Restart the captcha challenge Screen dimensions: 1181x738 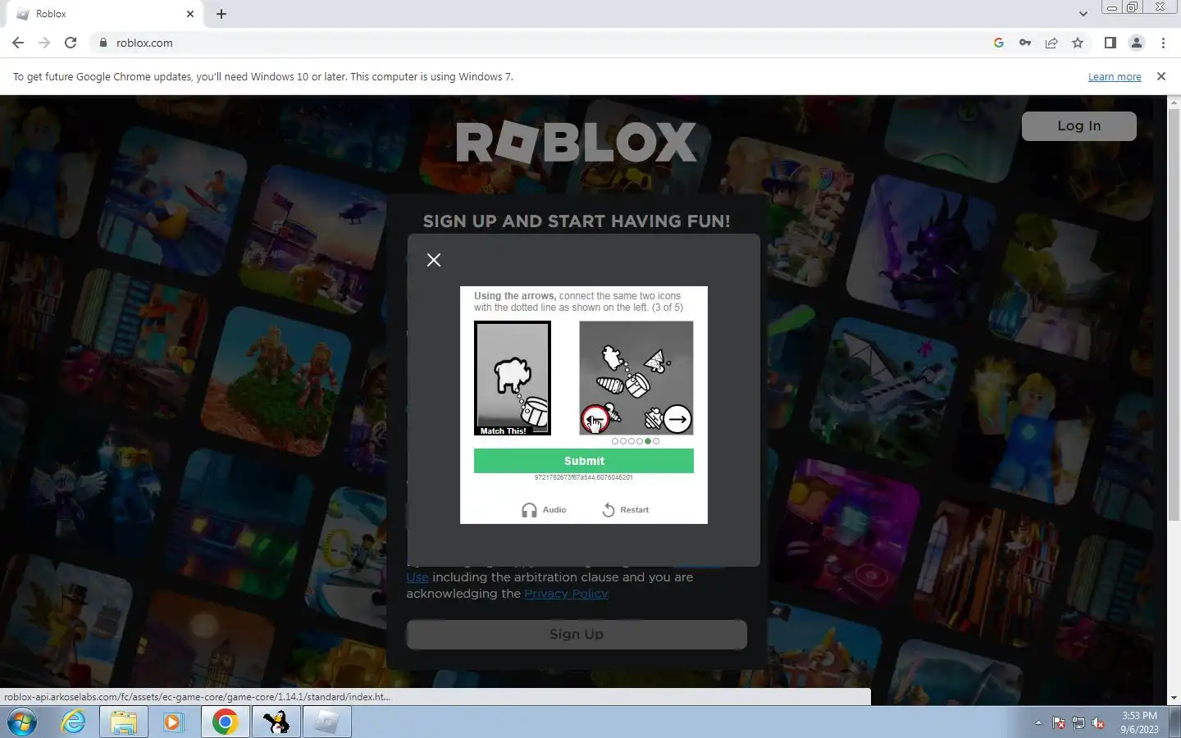pyautogui.click(x=626, y=510)
